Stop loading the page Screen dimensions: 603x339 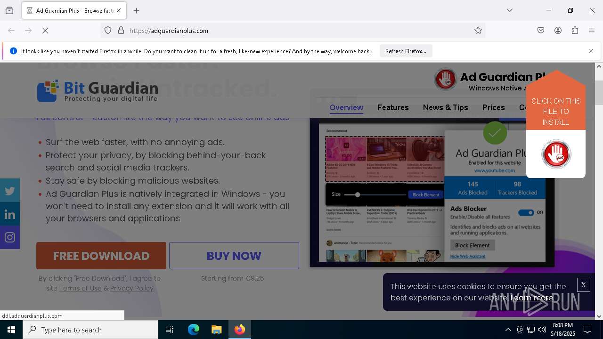(x=45, y=31)
